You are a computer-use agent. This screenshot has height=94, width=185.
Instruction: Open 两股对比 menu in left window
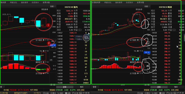tap(14, 3)
